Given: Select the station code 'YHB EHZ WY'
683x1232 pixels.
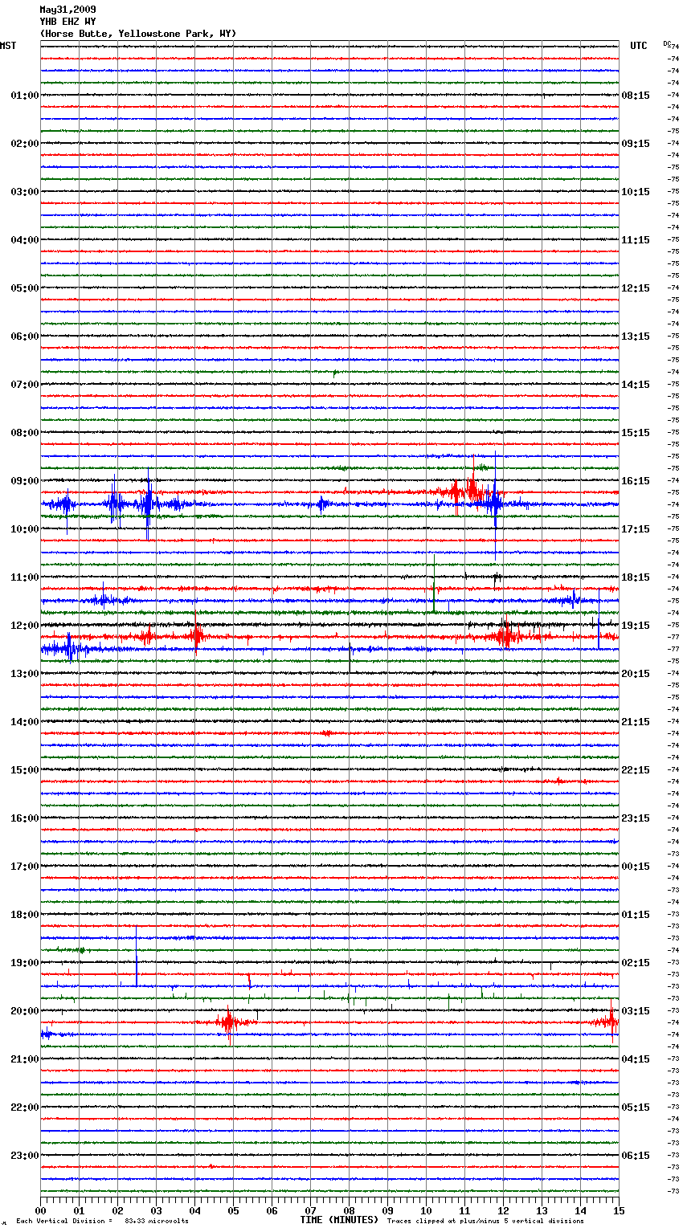Looking at the screenshot, I should point(67,22).
